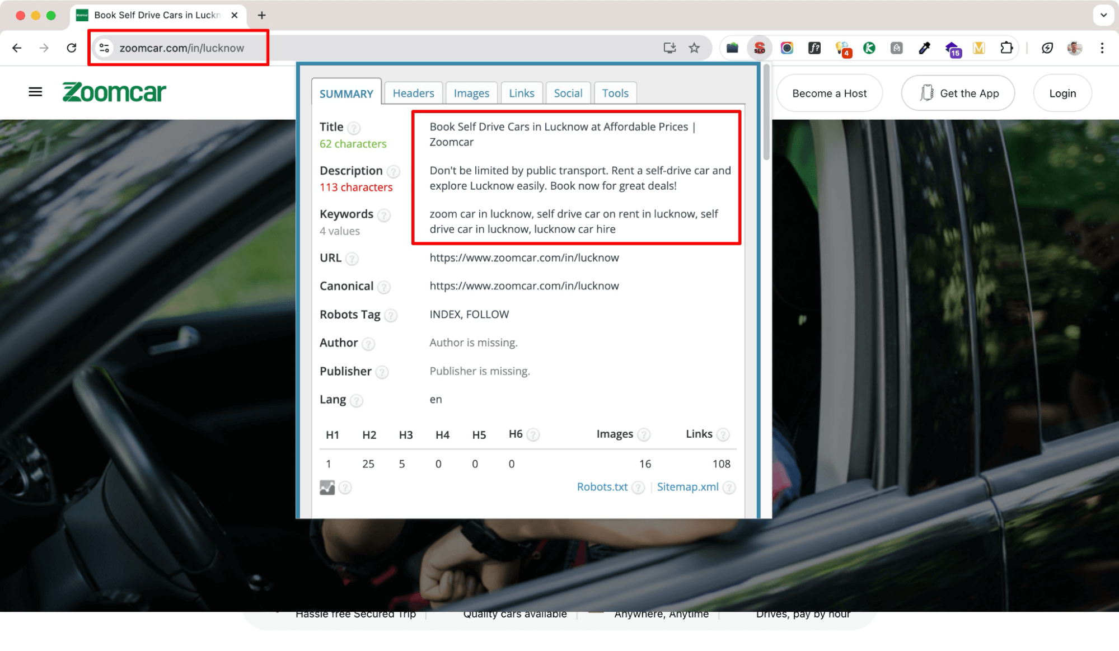Viewport: 1119px width, 651px height.
Task: Open Chrome three-dot menu
Action: [x=1102, y=48]
